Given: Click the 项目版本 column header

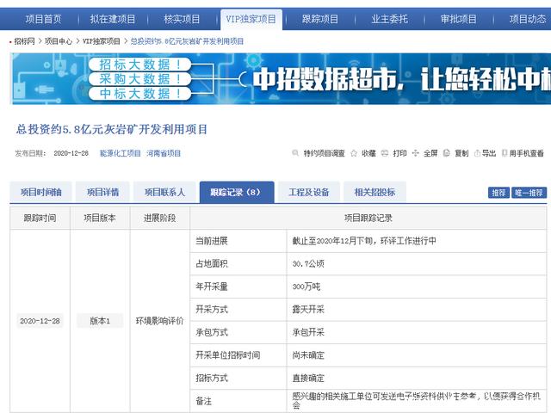Looking at the screenshot, I should point(100,219).
